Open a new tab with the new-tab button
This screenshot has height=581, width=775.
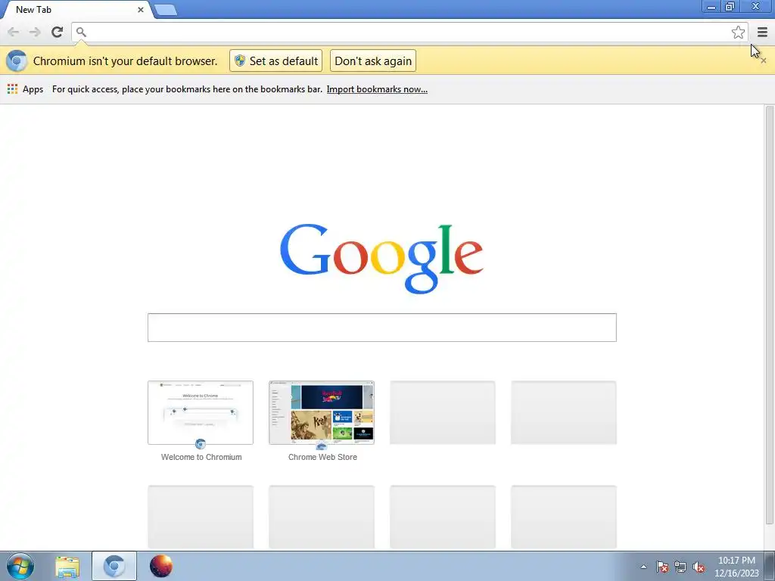click(165, 9)
